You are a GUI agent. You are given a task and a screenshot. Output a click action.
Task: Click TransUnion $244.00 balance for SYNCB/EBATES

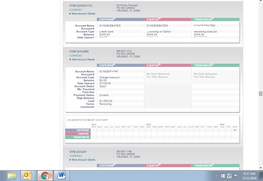199,35
